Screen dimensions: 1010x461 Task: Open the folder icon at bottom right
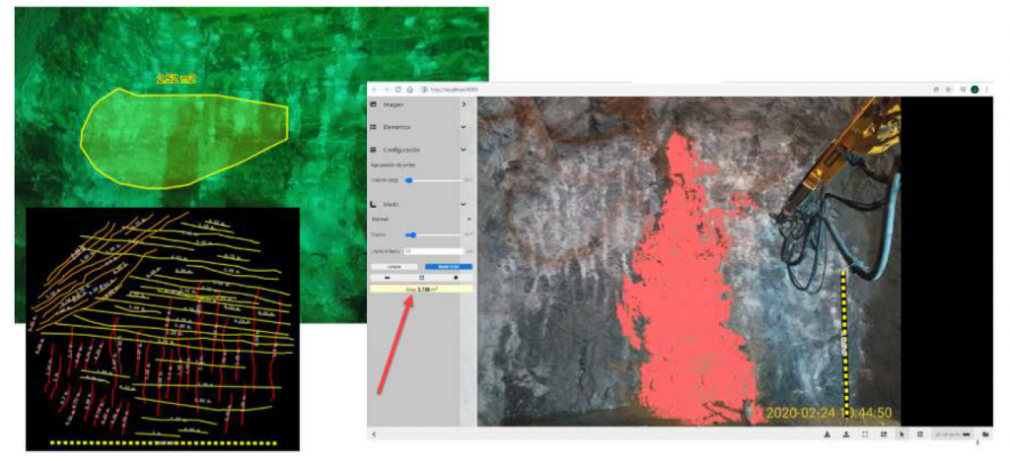[x=985, y=434]
